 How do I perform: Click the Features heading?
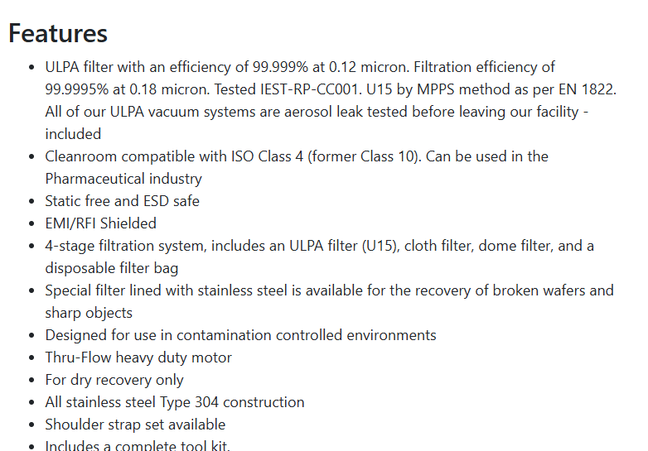coord(58,33)
